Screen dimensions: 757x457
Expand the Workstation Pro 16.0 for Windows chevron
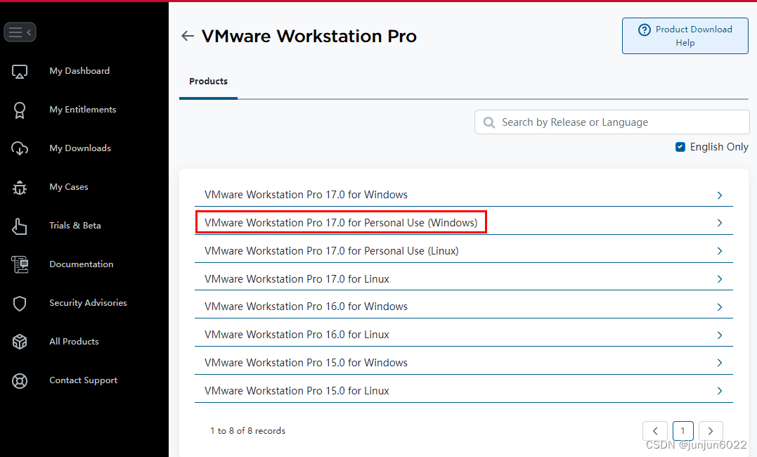719,307
